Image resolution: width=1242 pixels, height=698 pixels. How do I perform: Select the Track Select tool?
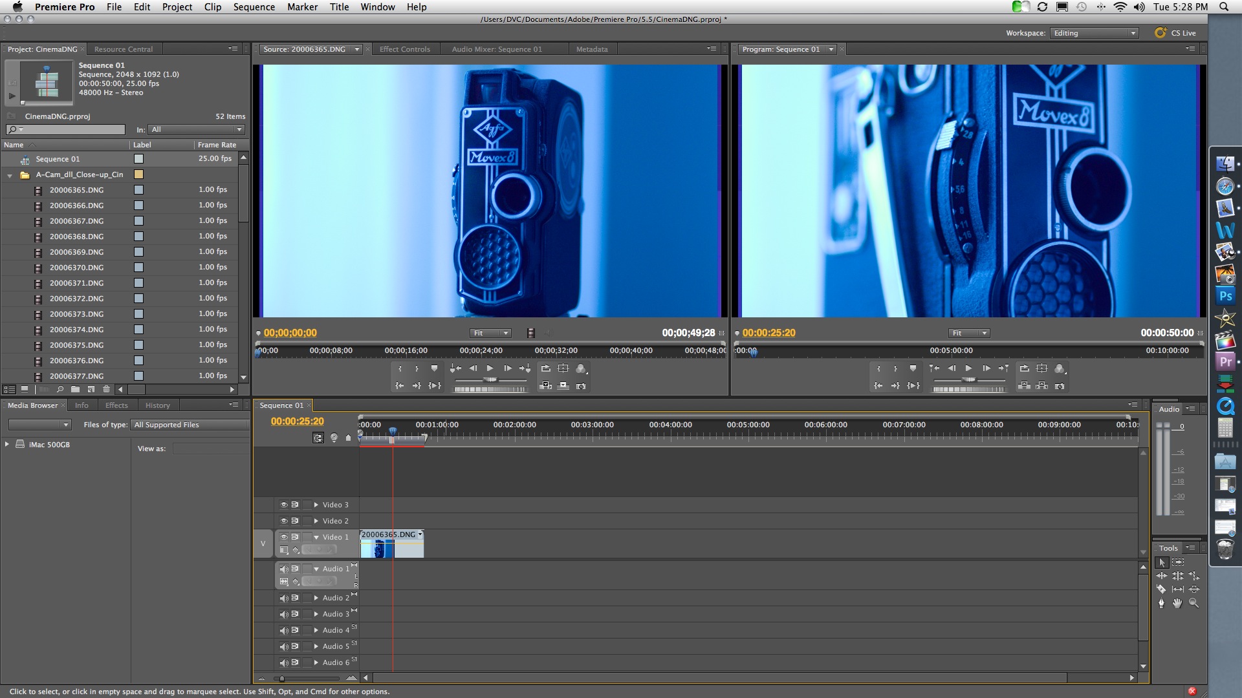click(1178, 562)
